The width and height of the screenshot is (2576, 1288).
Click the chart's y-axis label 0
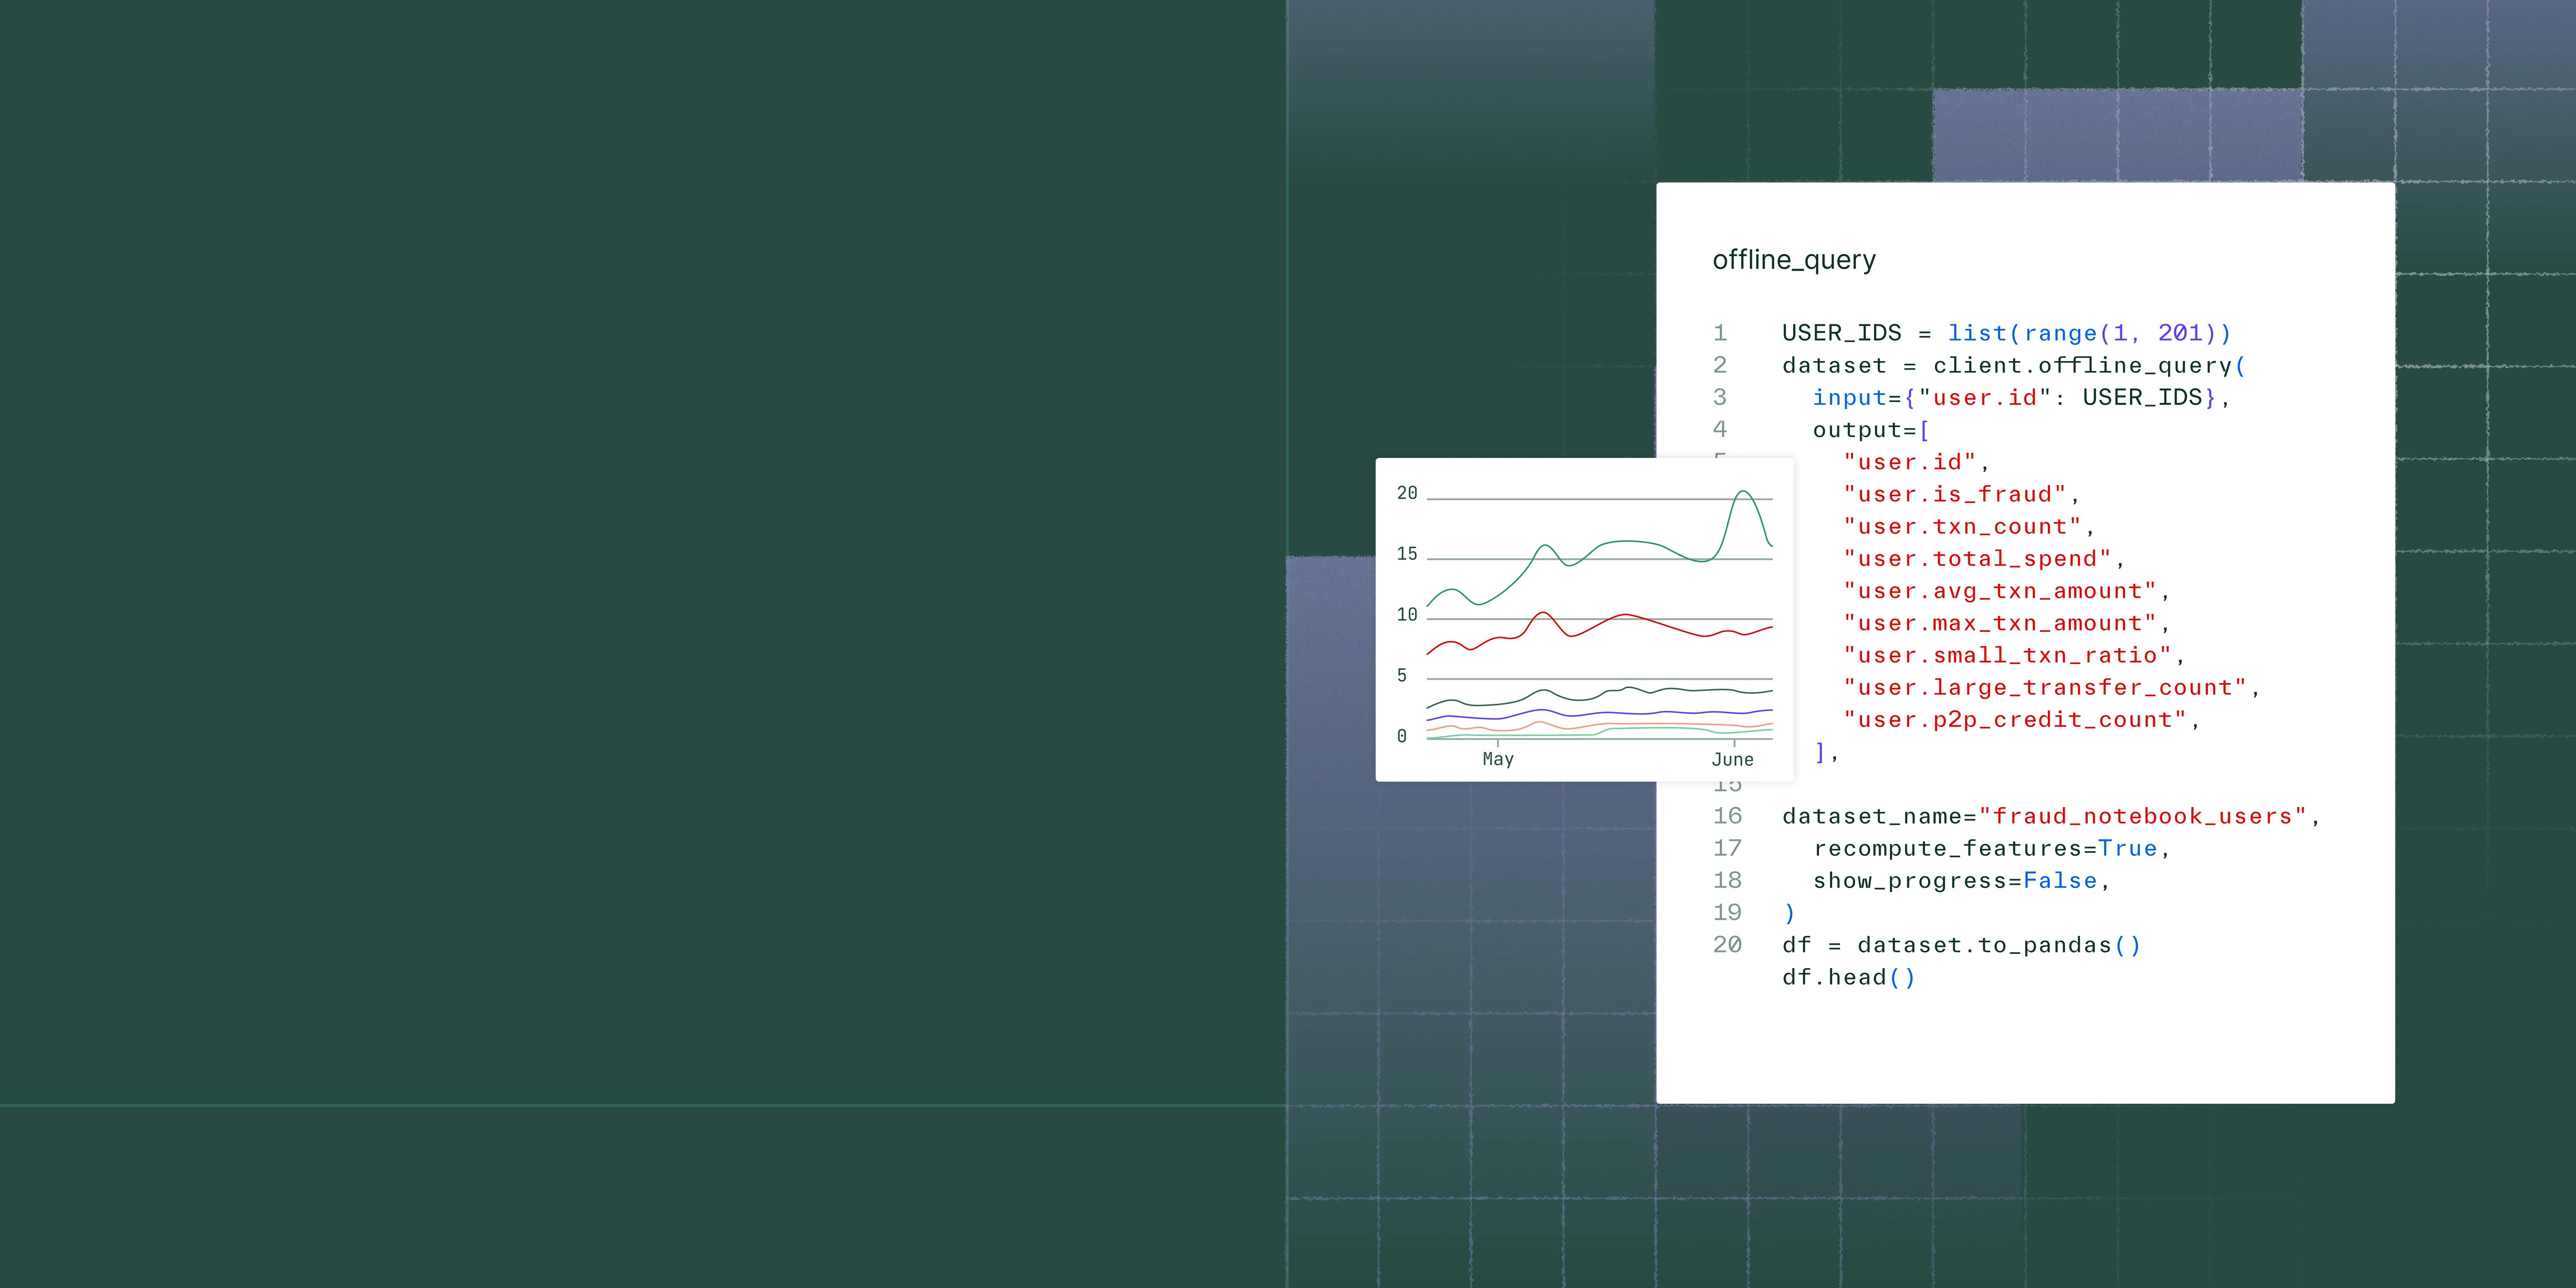click(1402, 737)
